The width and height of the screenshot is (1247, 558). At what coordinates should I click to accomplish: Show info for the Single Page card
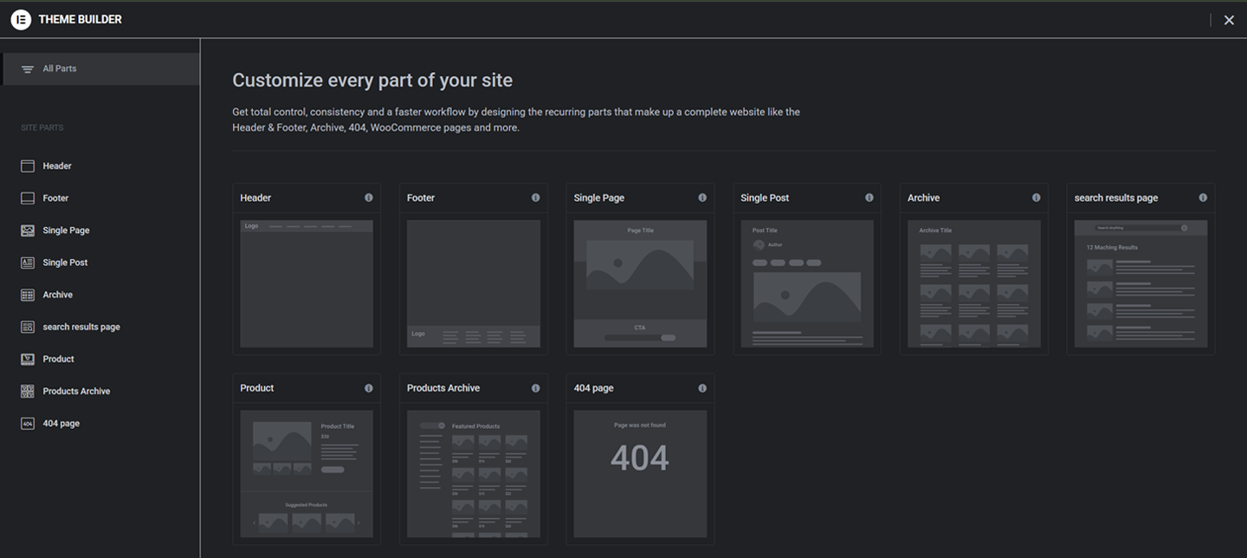[702, 198]
